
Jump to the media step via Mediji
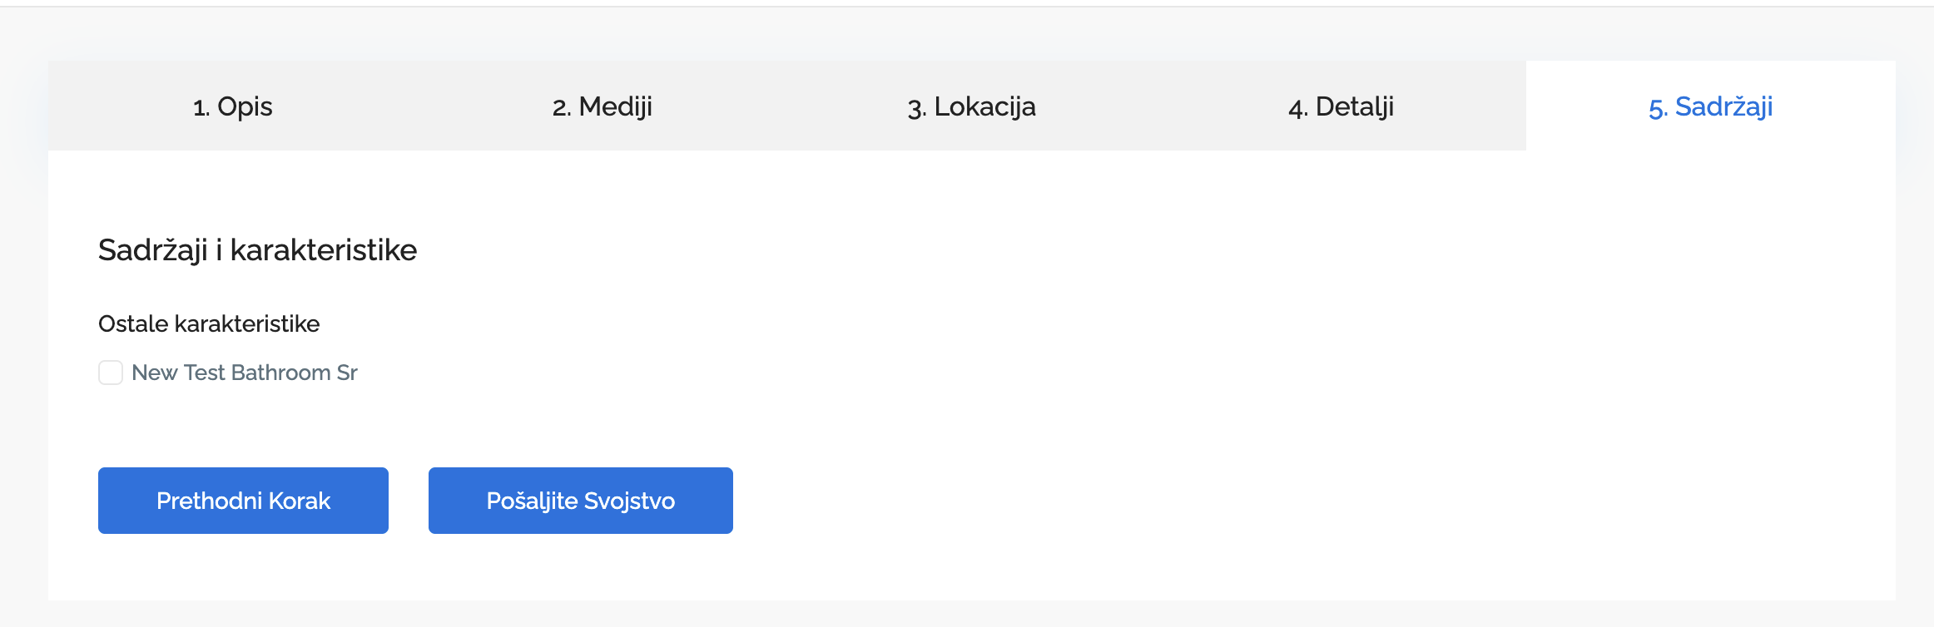pos(616,106)
